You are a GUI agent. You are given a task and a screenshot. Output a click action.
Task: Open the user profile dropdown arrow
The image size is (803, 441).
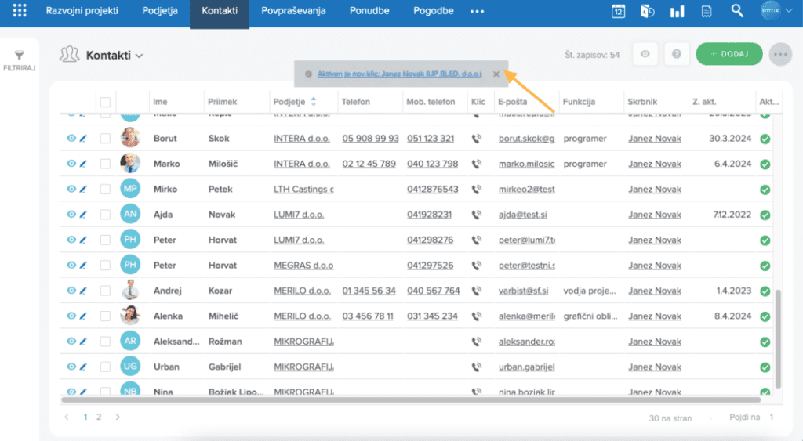click(788, 11)
